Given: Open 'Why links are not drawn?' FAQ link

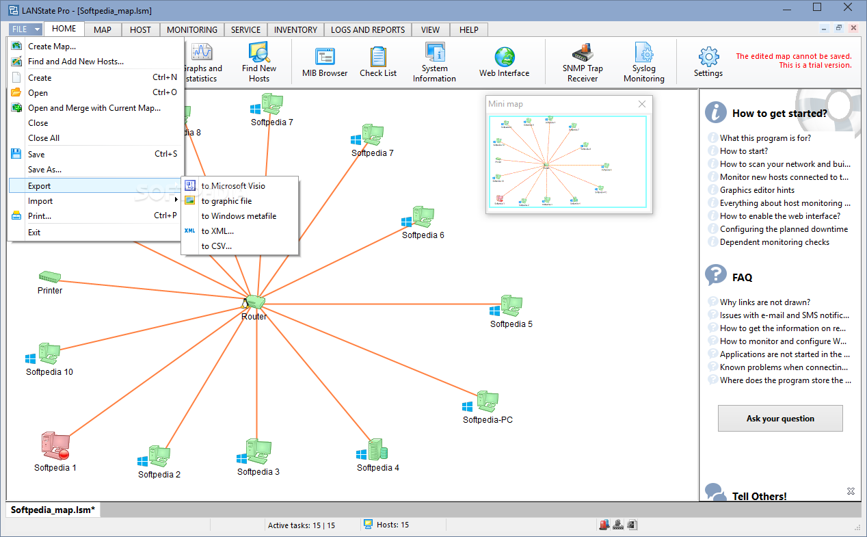Looking at the screenshot, I should pos(765,302).
